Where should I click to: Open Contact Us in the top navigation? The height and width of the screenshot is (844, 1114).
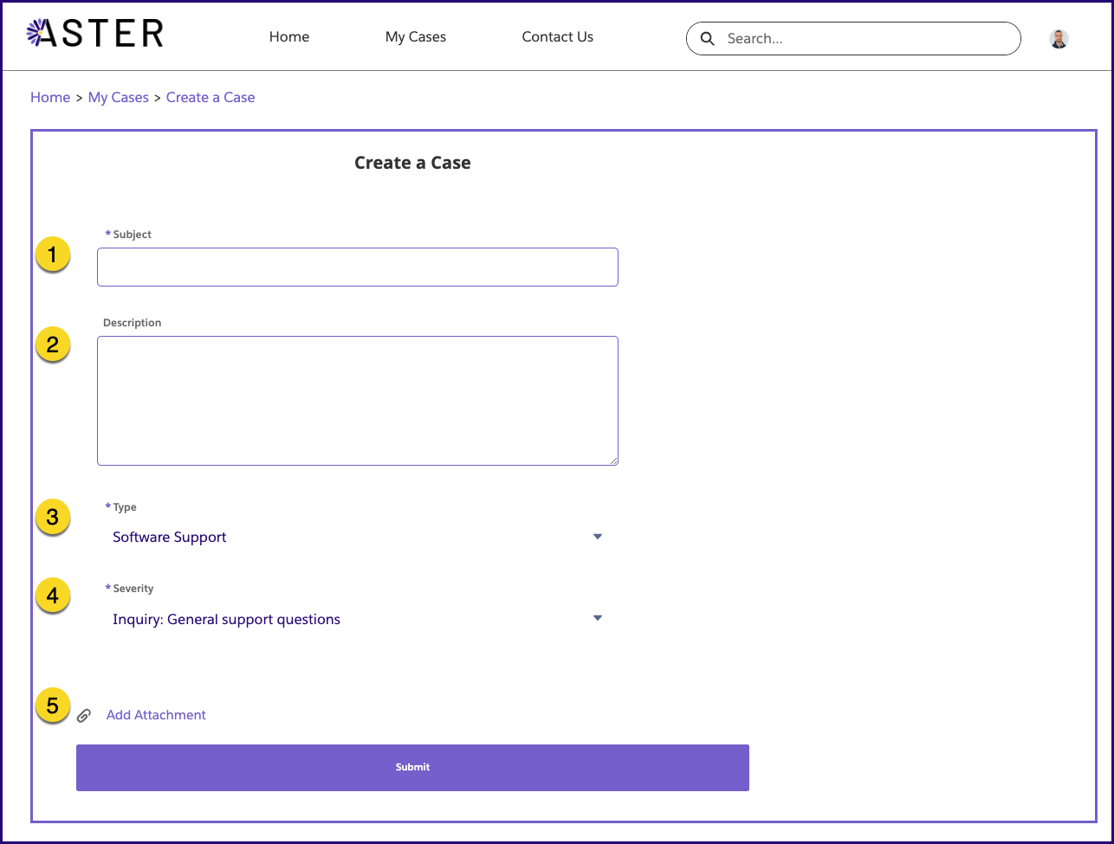click(x=558, y=37)
